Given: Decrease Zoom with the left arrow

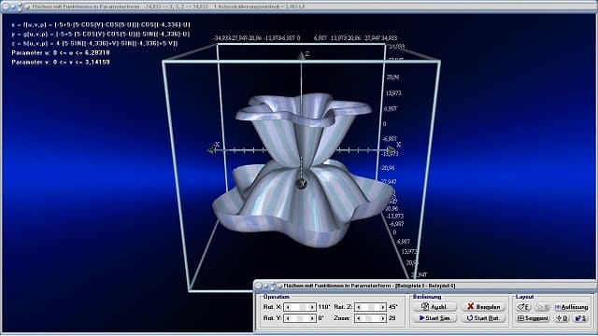Looking at the screenshot, I should [x=359, y=318].
